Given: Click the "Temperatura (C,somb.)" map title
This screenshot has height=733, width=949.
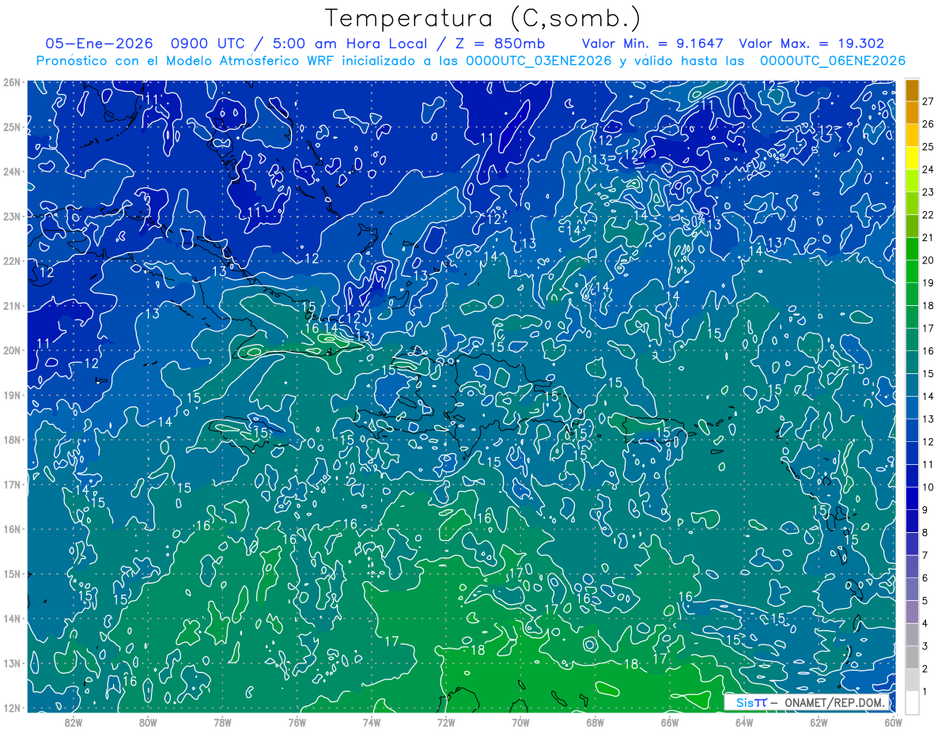Looking at the screenshot, I should click(482, 18).
